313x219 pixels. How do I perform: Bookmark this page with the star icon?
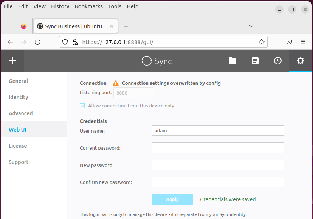tap(262, 42)
